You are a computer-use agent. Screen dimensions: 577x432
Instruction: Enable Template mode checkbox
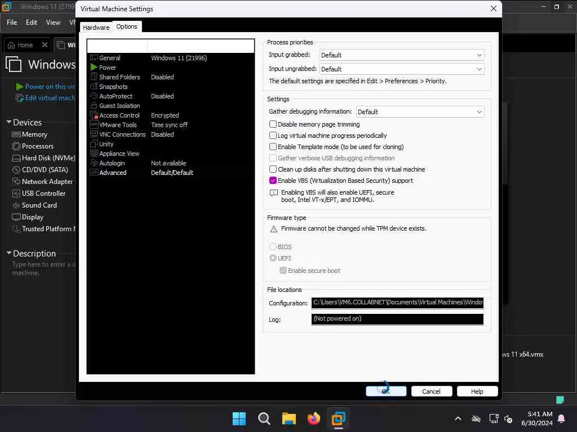coord(273,147)
